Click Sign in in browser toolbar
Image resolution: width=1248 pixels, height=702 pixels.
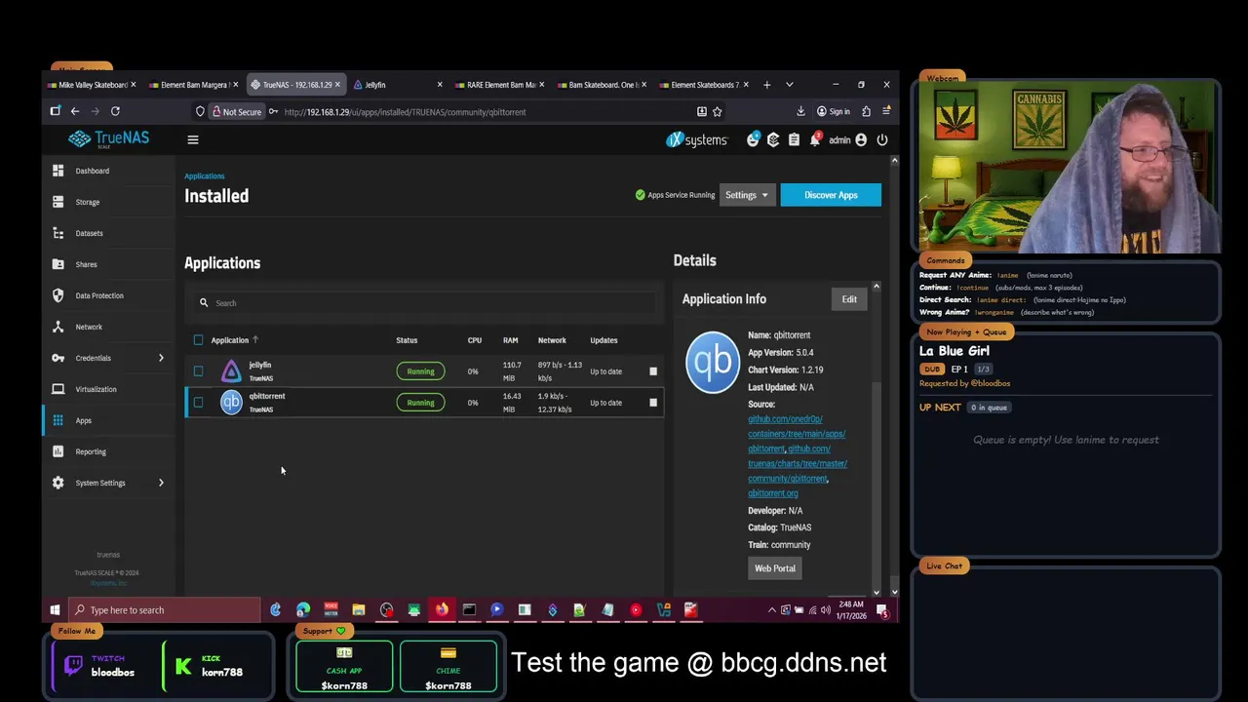(834, 111)
